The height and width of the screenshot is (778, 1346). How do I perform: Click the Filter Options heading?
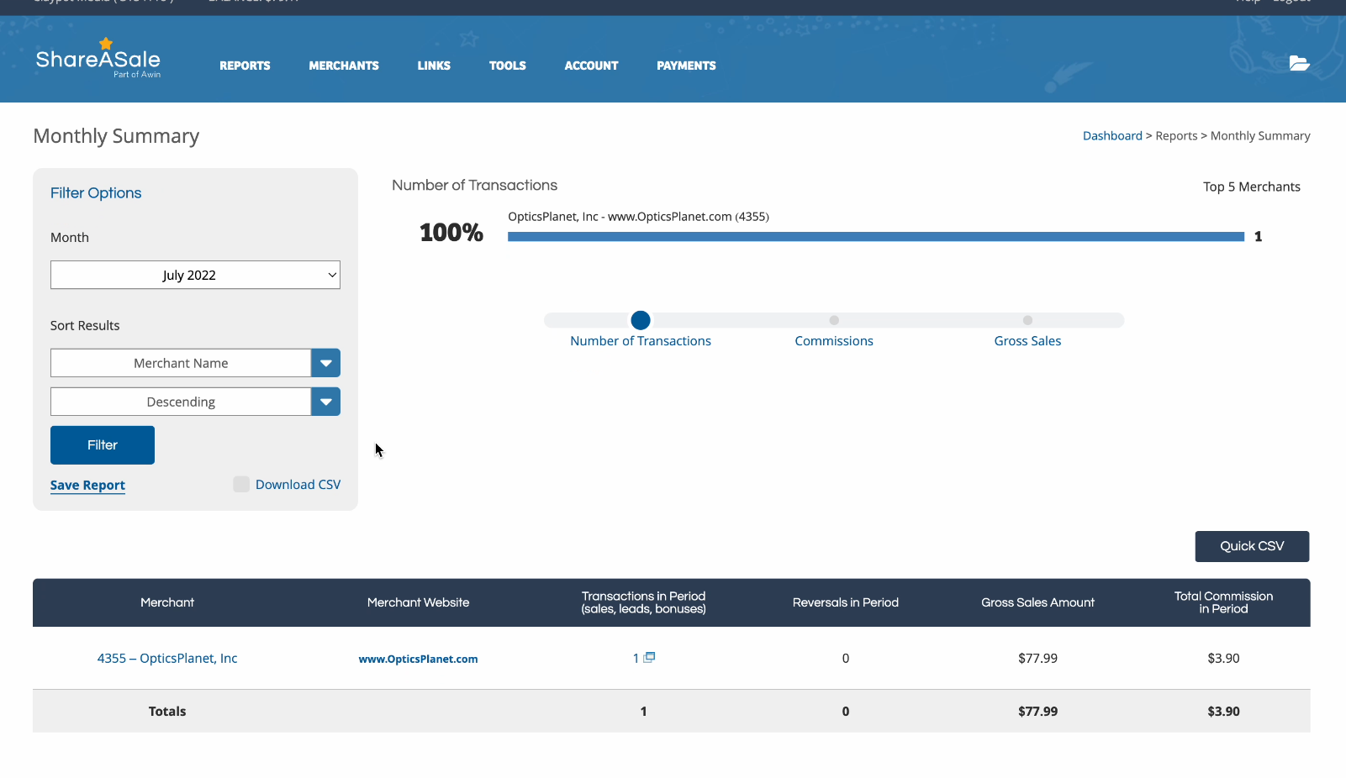[x=96, y=193]
